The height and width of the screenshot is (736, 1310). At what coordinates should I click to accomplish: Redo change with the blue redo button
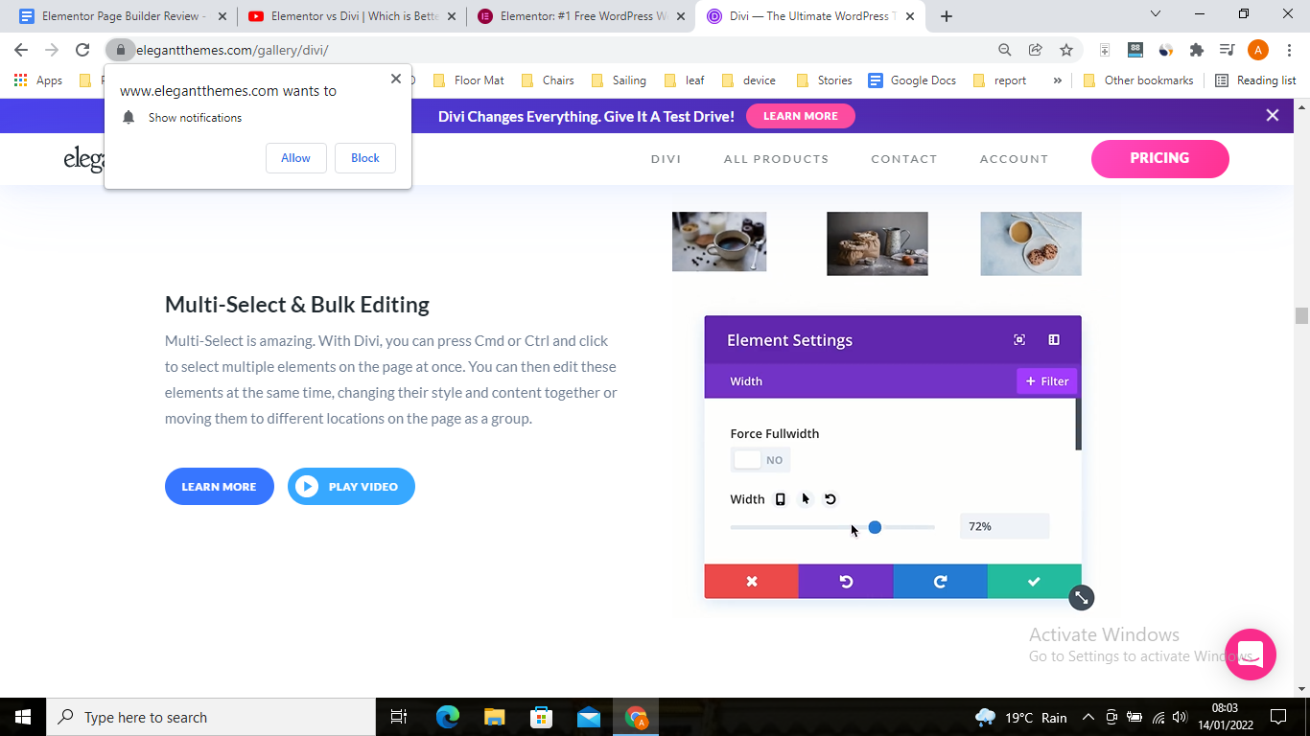click(x=940, y=581)
